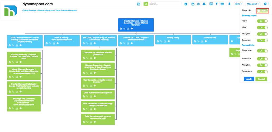
Task: Select the Sitemap Generator + Google Analytics node
Action: (x=98, y=69)
